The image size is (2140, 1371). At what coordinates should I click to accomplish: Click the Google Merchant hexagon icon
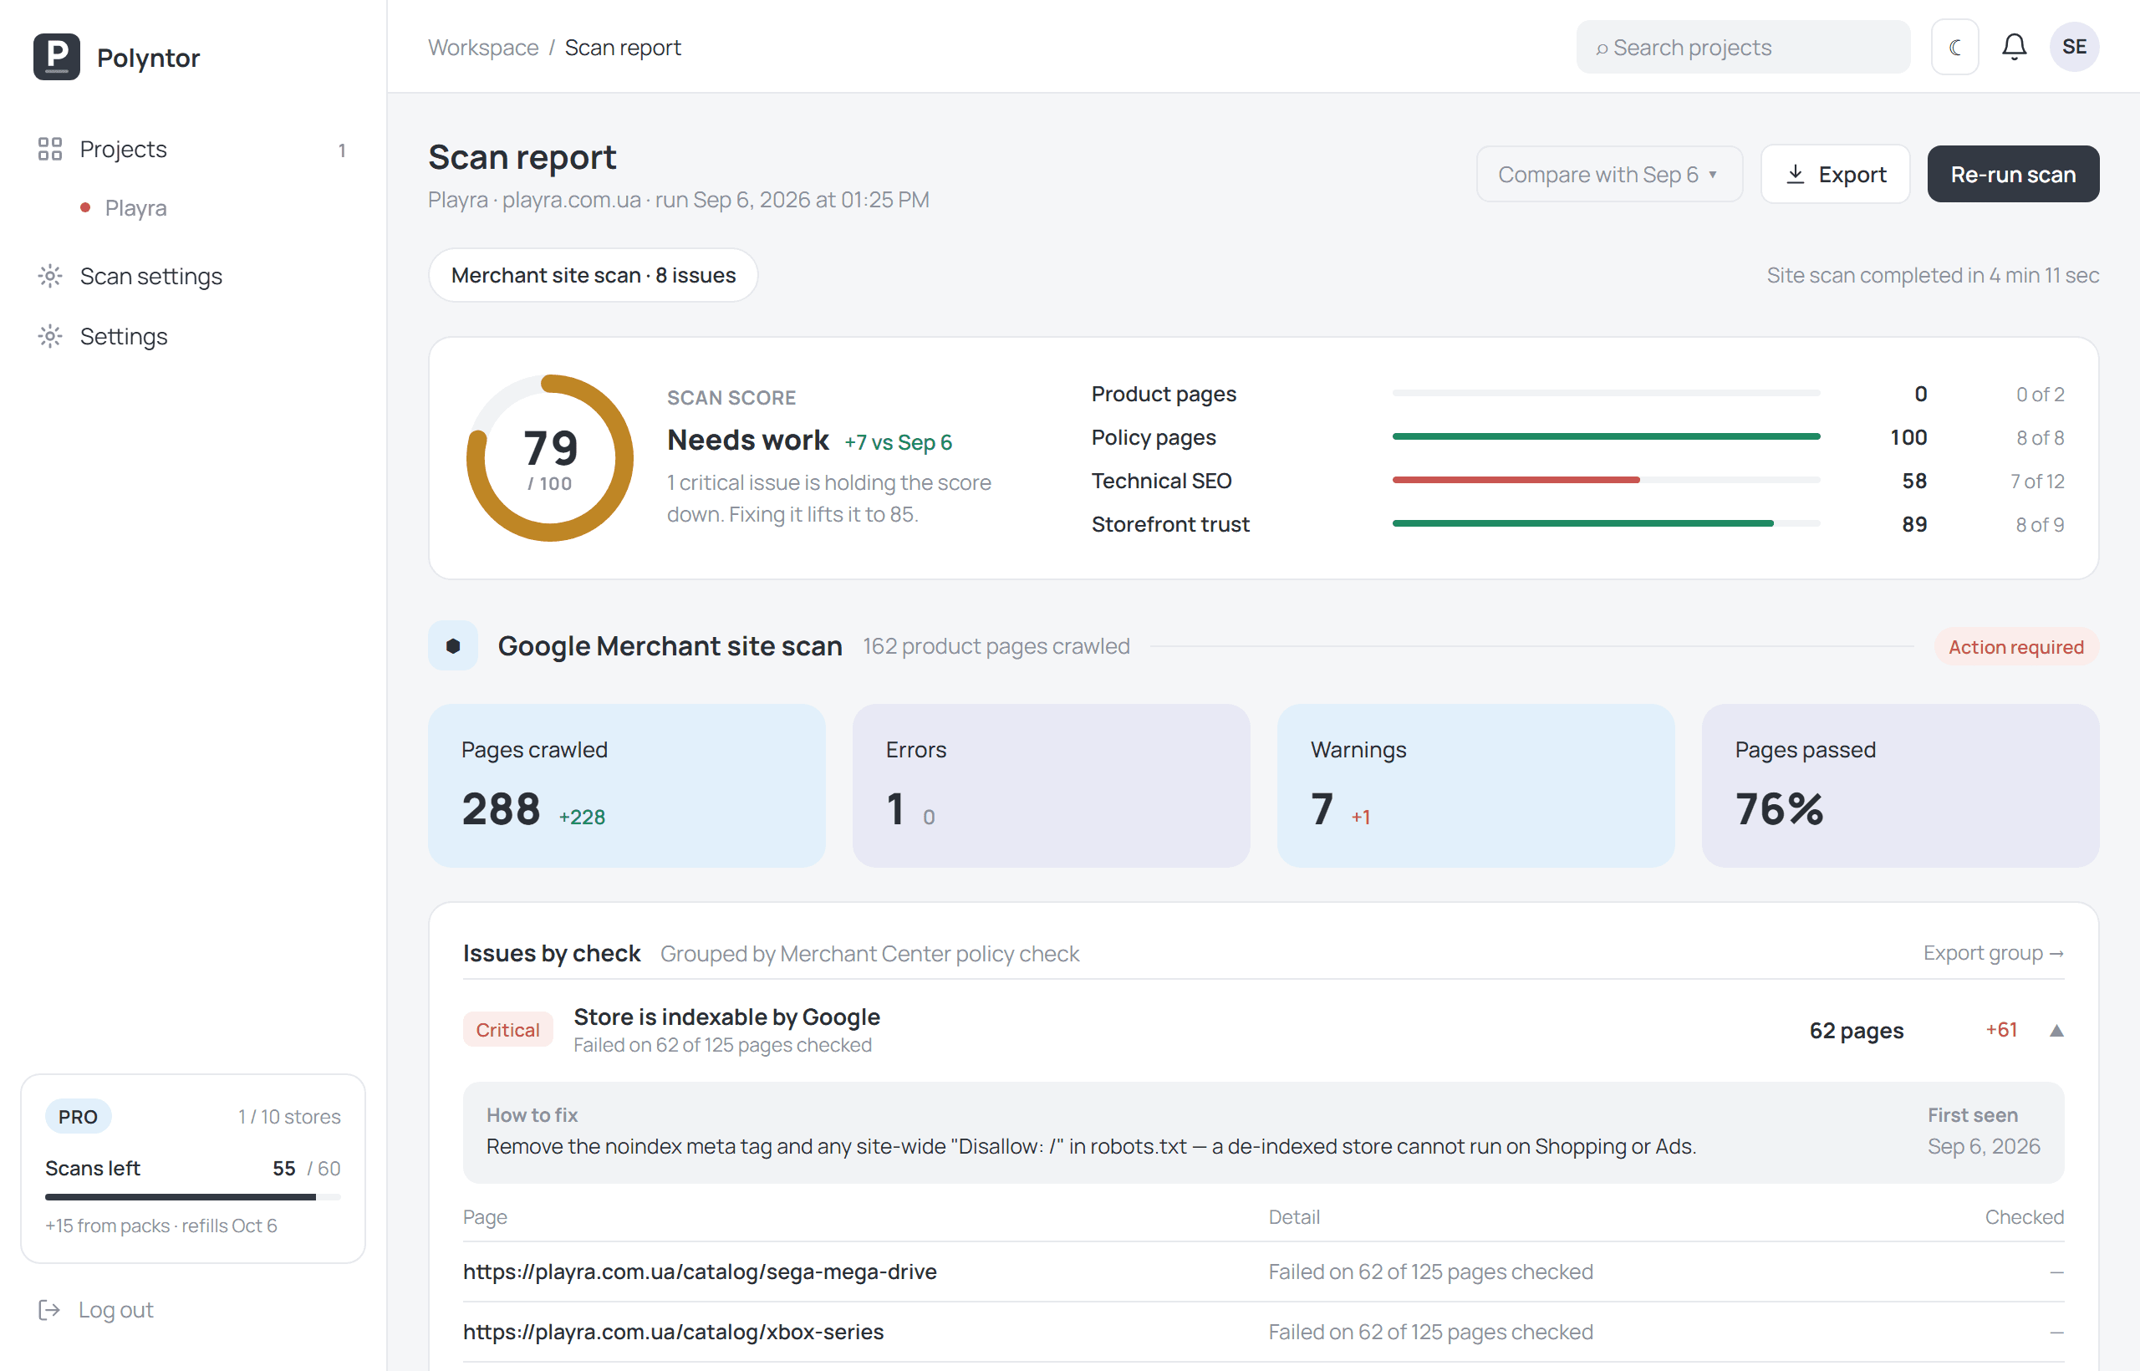[453, 645]
